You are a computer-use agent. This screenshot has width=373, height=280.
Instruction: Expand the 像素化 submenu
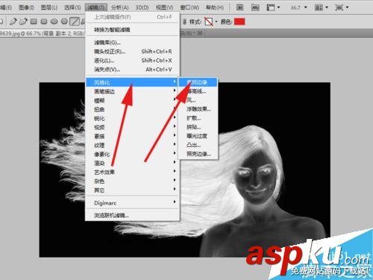click(133, 154)
